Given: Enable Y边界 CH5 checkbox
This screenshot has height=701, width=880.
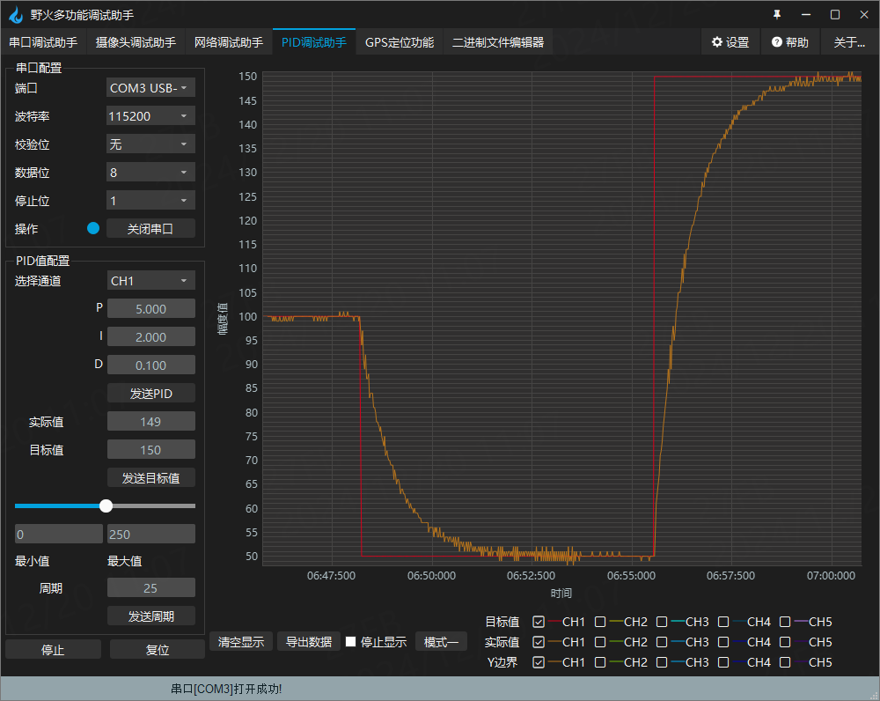Looking at the screenshot, I should coord(785,662).
